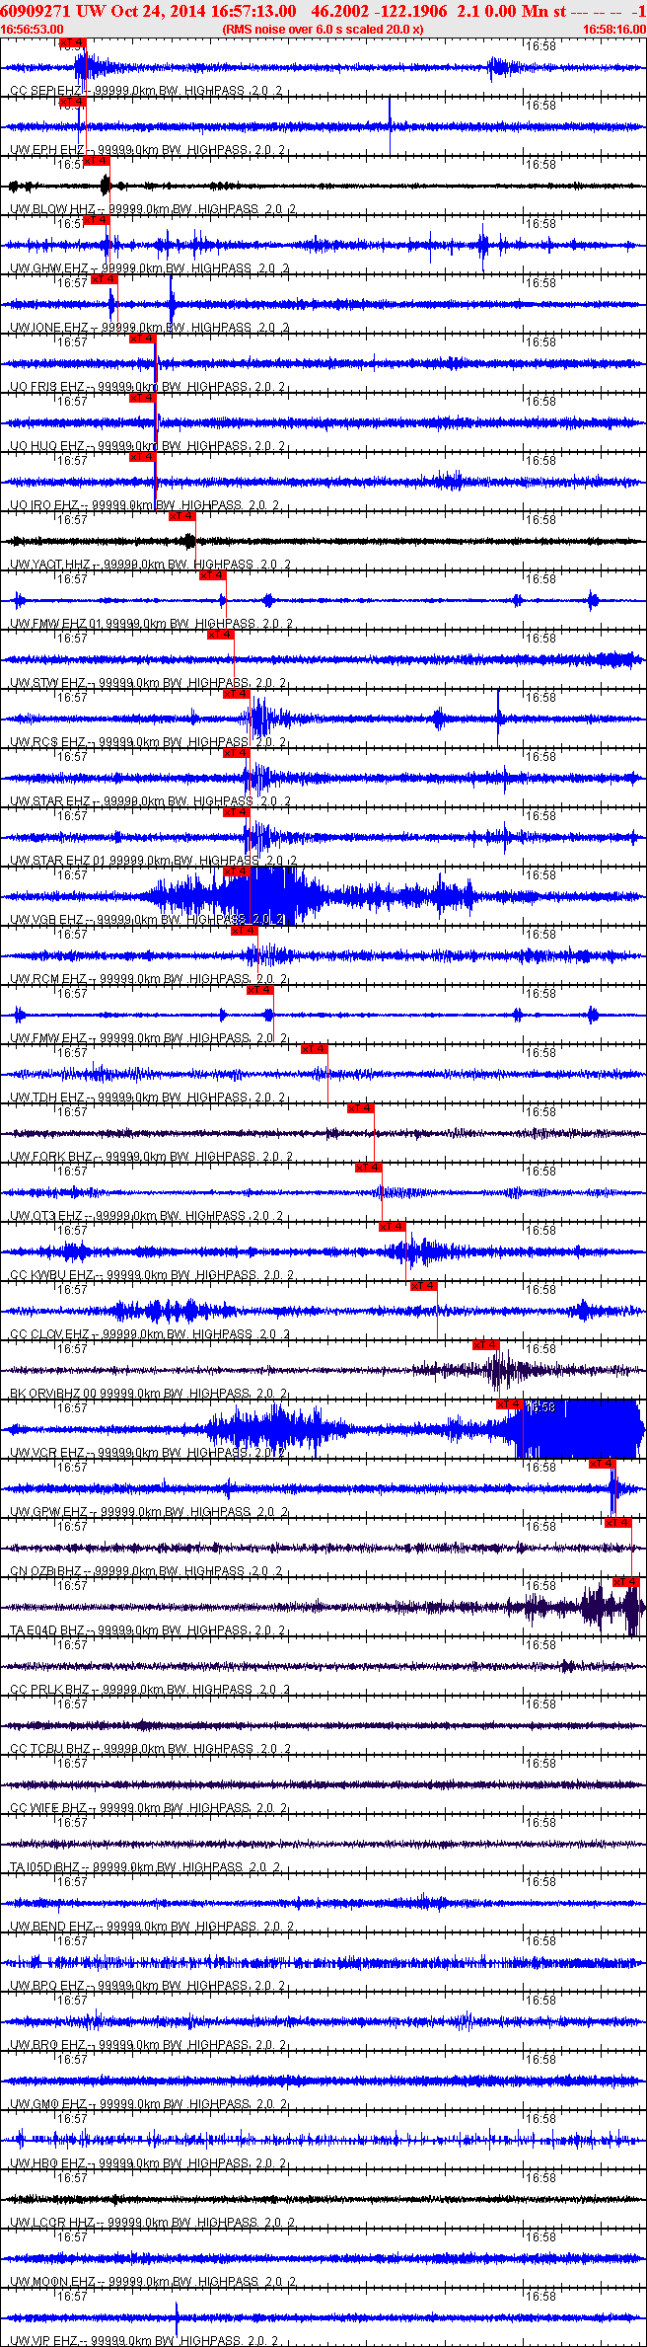Screen dimensions: 647x2347
Task: Click the 'UW BRO EHZ' station label
Action: (47, 2045)
